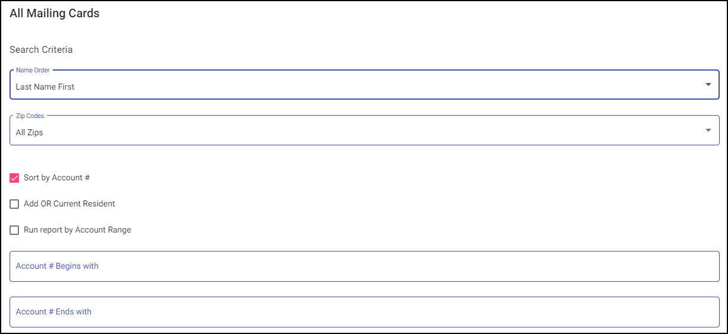Click the 'Account # Begins with' placeholder text
This screenshot has height=334, width=728.
pyautogui.click(x=57, y=266)
